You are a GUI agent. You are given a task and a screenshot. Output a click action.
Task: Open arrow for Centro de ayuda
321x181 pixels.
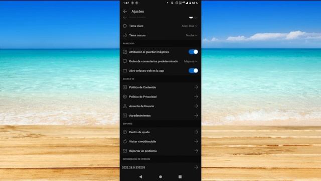coord(196,132)
